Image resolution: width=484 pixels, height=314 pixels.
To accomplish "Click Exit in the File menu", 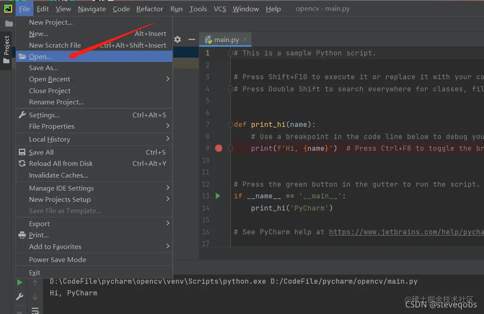I will tap(94, 272).
